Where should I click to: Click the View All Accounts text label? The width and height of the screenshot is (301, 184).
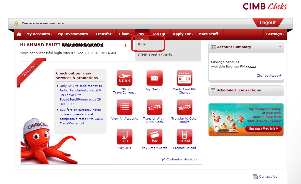point(124,119)
